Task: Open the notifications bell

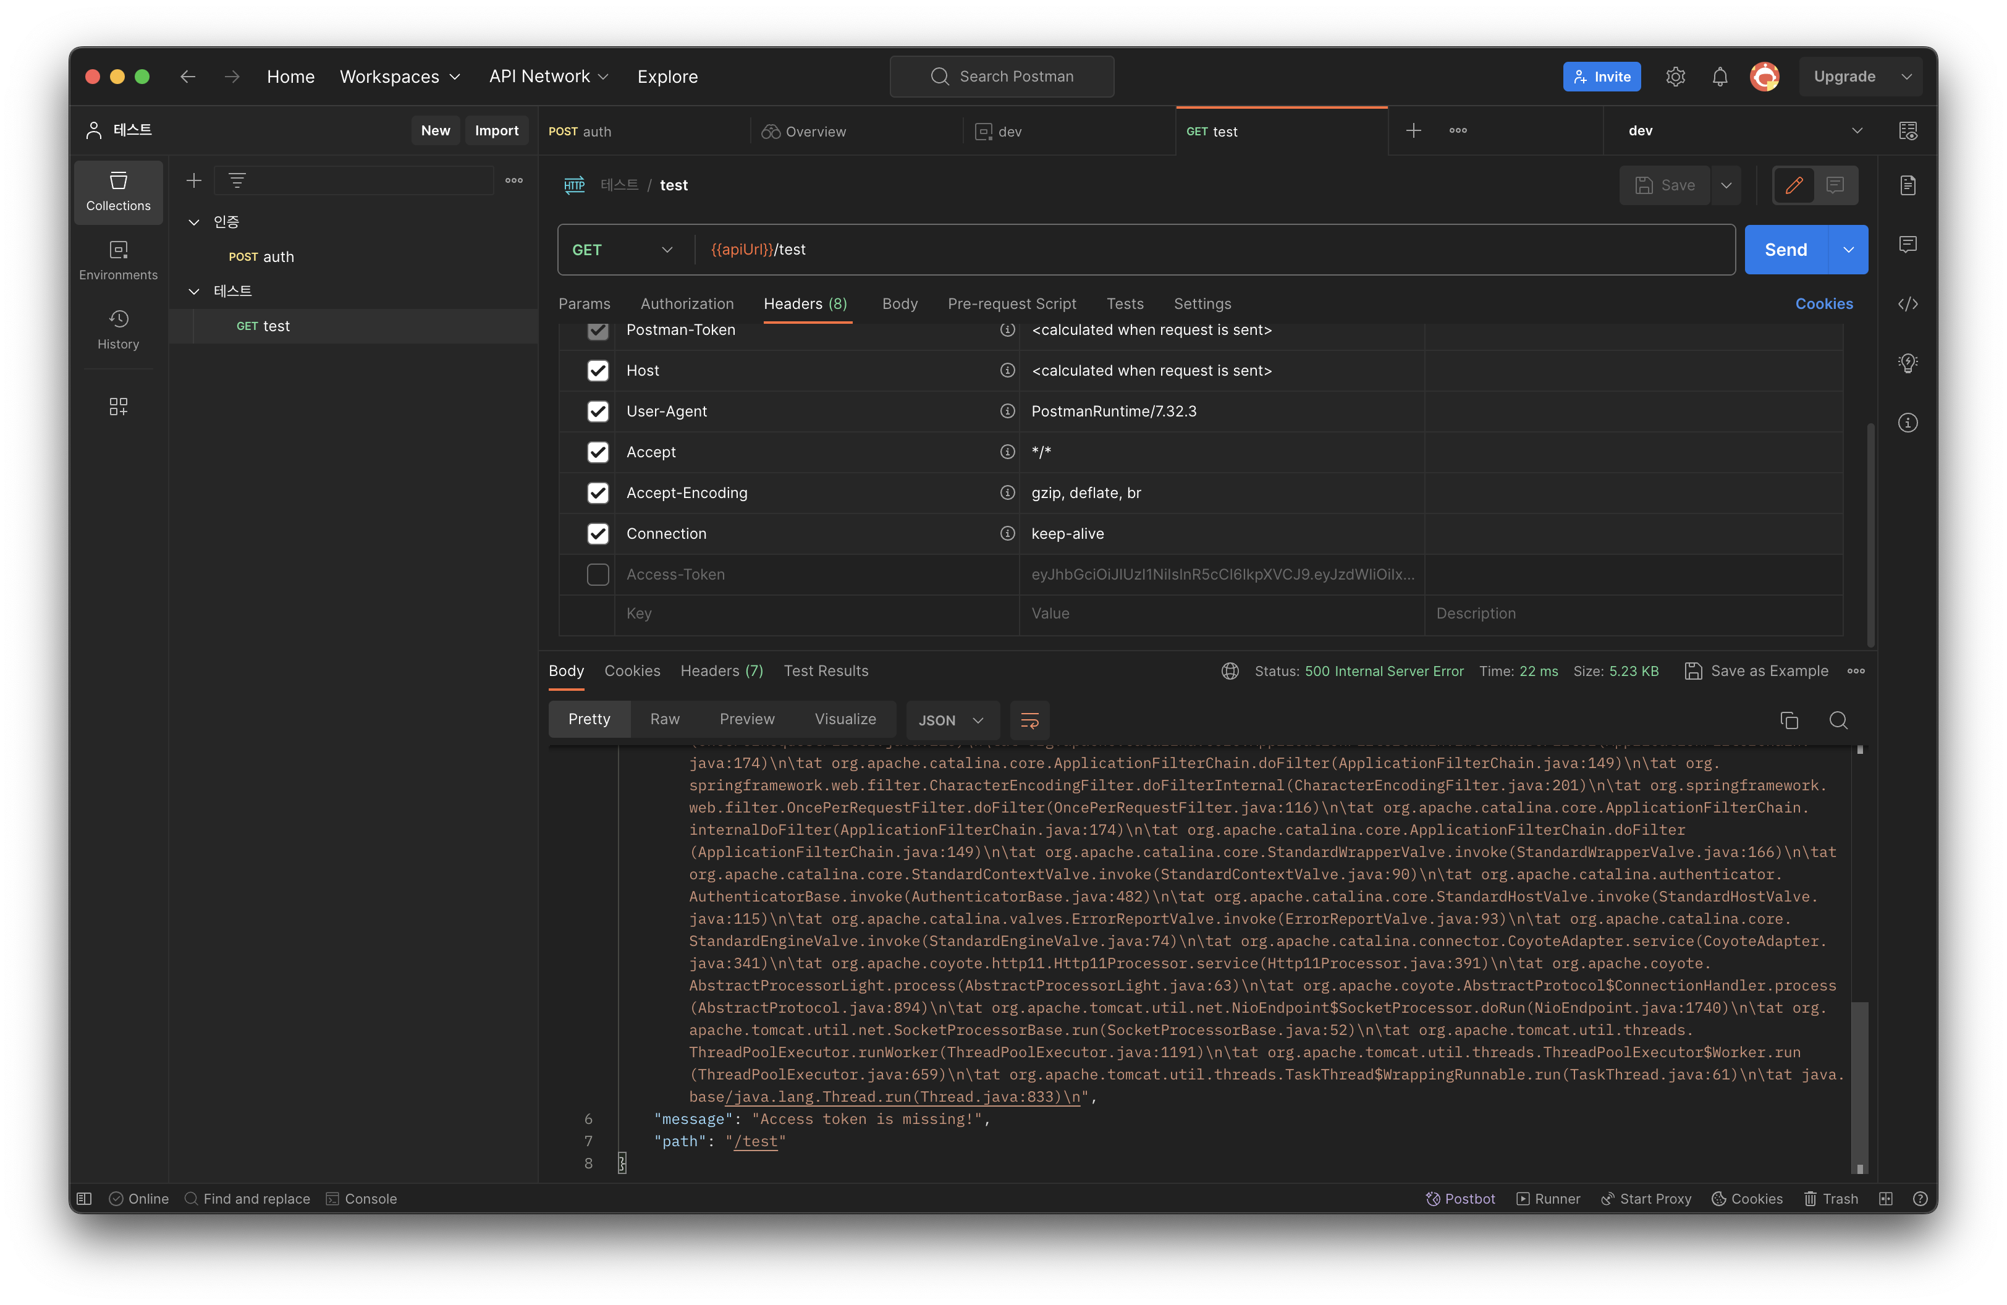Action: pos(1720,77)
